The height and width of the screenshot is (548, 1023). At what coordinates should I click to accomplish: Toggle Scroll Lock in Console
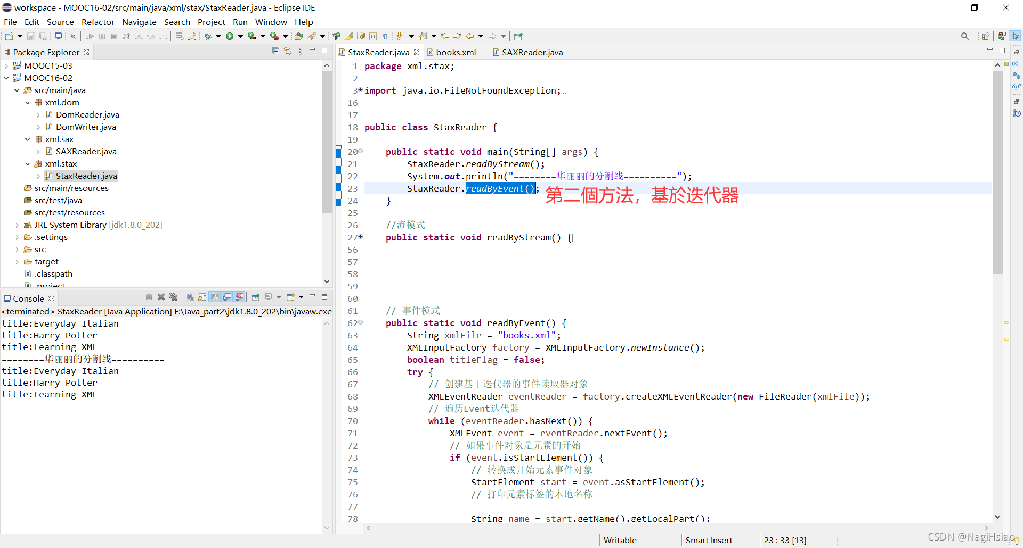[x=202, y=297]
